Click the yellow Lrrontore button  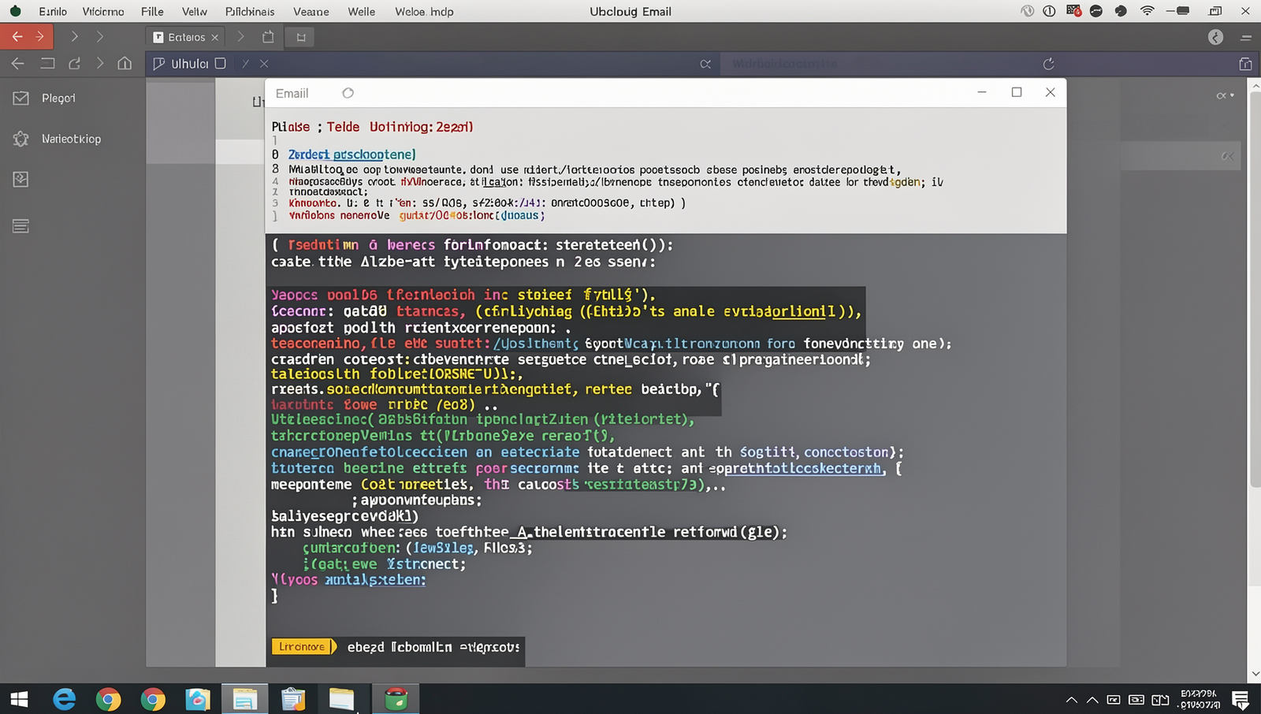(302, 646)
